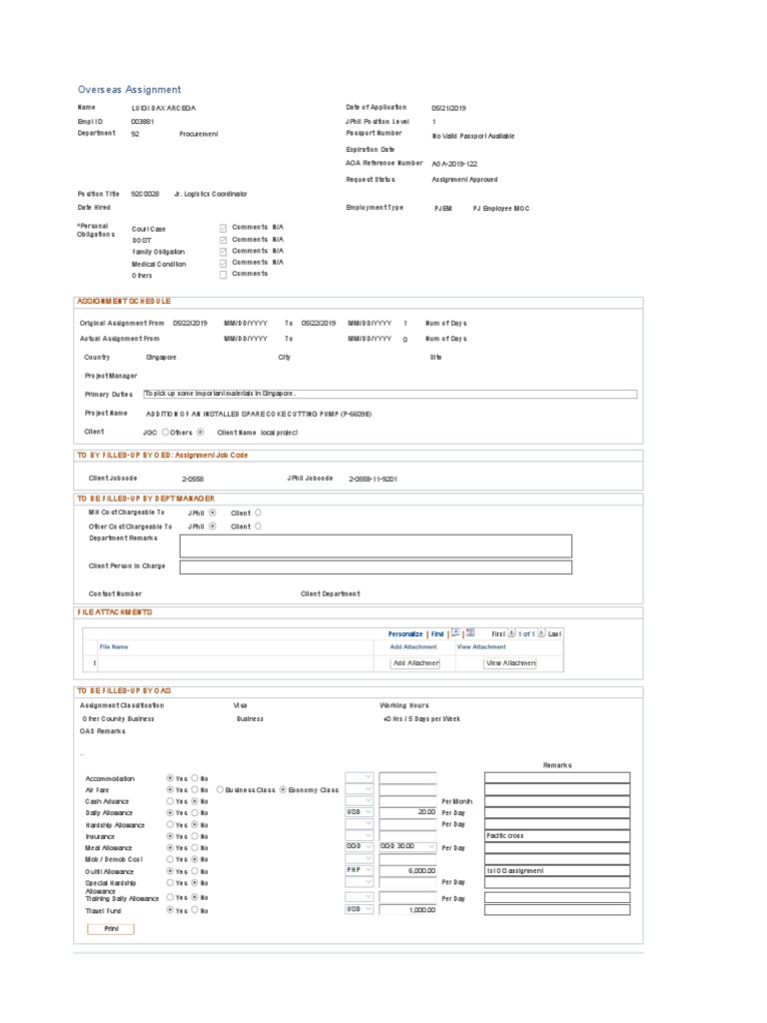This screenshot has width=767, height=1023.
Task: Select Yes for Accommodation
Action: [170, 777]
